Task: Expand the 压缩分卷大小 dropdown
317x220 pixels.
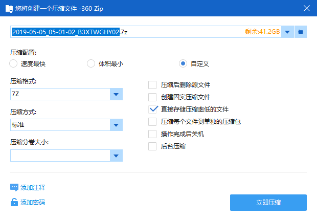Action: pyautogui.click(x=116, y=156)
